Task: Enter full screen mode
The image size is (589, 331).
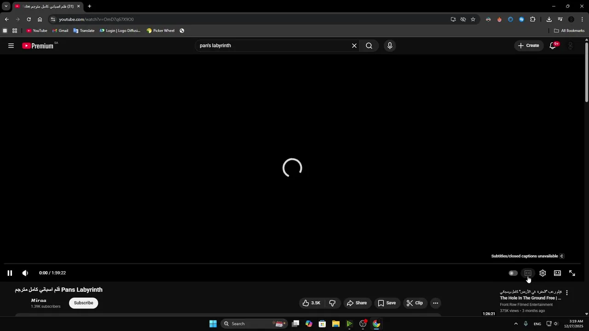Action: (572, 273)
